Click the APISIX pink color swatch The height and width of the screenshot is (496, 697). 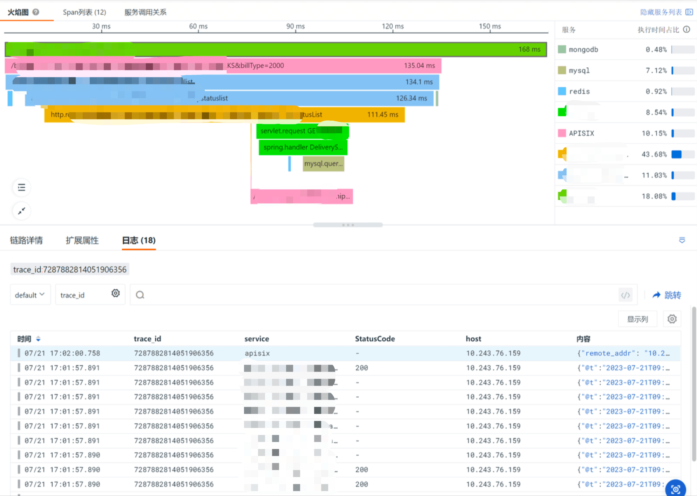[562, 133]
